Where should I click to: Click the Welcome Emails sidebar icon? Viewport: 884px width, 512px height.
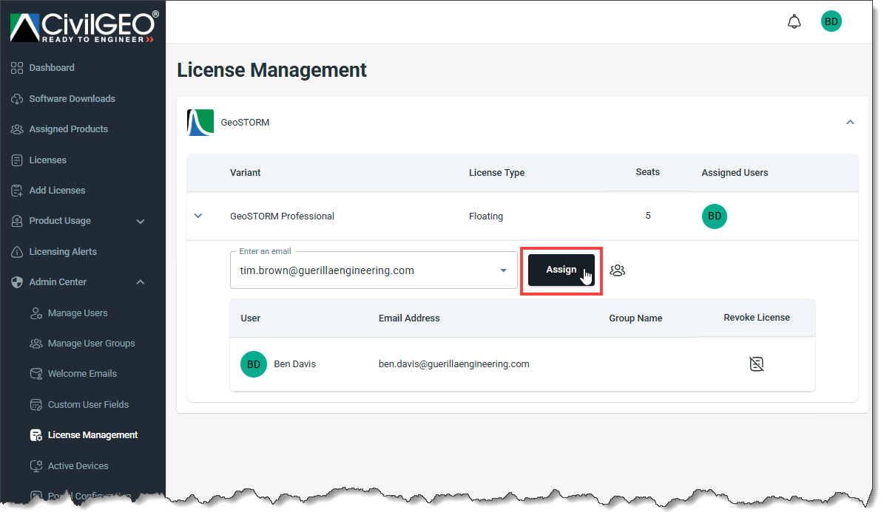36,373
